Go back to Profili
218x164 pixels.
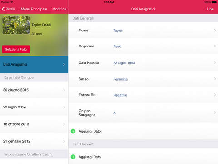click(x=9, y=9)
